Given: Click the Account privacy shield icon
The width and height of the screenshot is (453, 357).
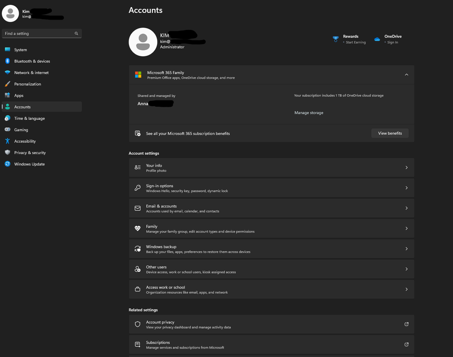Looking at the screenshot, I should pos(137,324).
